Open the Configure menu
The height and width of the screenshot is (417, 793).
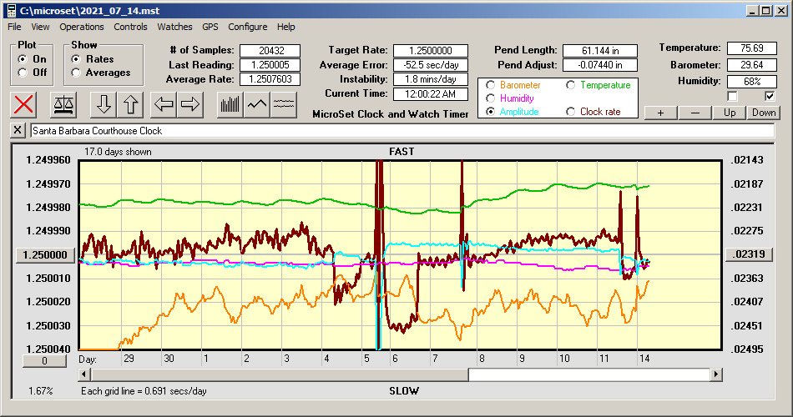[247, 27]
